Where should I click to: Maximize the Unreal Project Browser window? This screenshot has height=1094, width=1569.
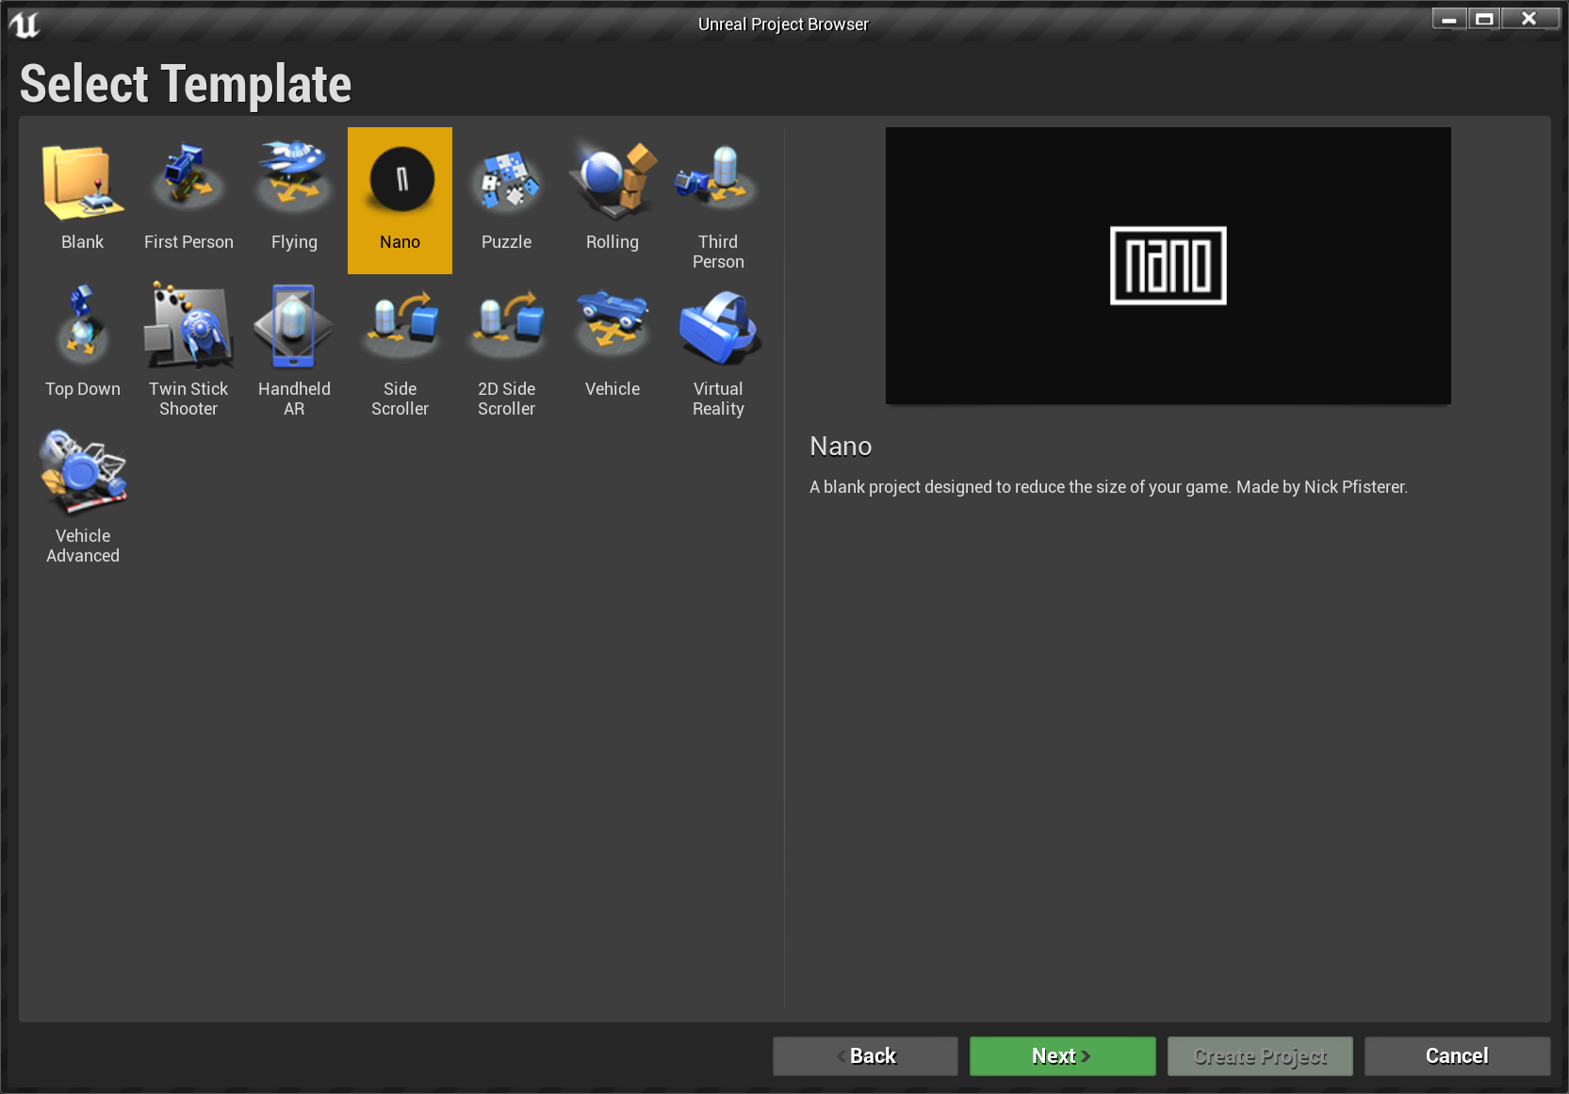[1484, 19]
